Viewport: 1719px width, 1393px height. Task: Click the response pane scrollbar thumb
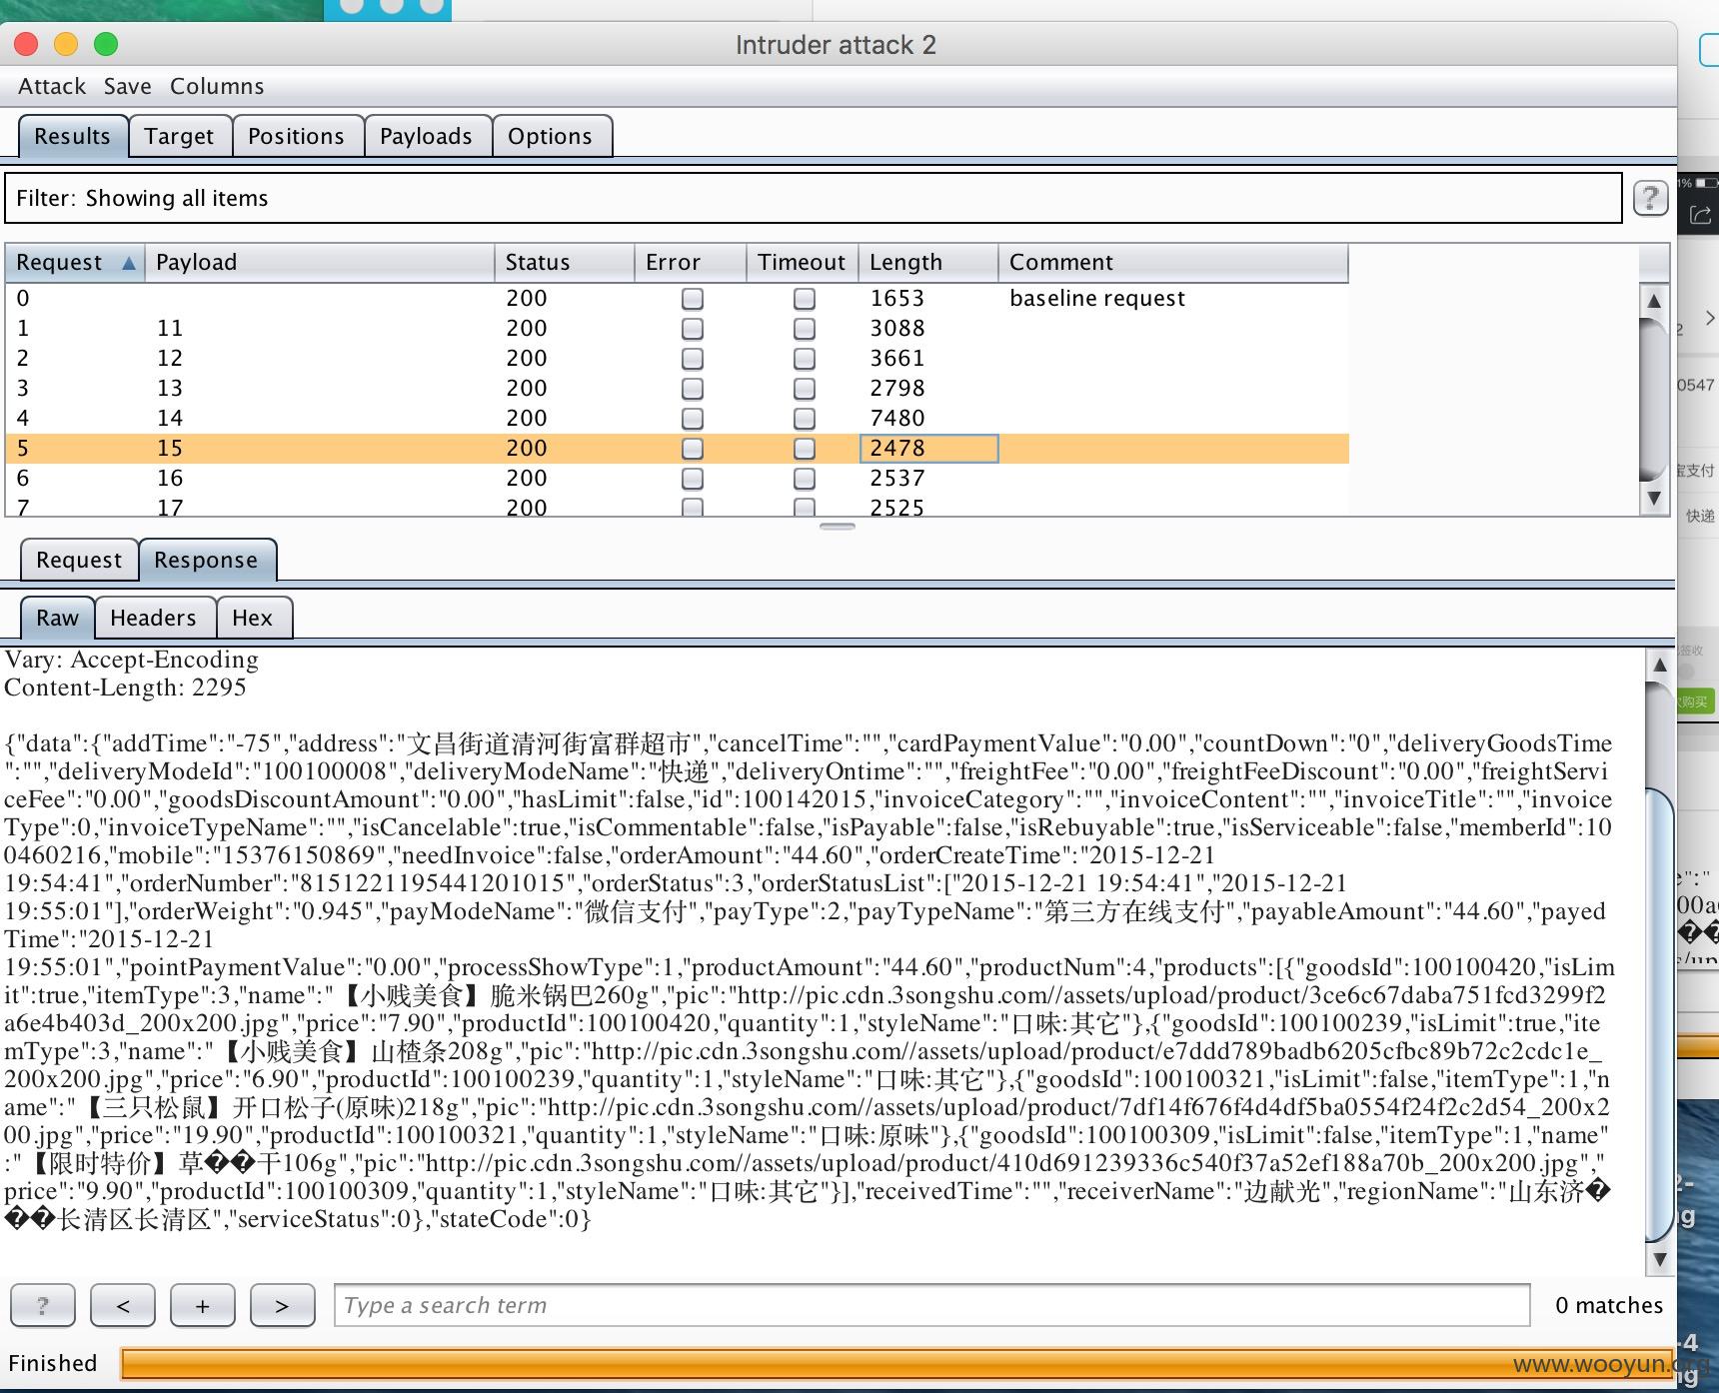click(1659, 1015)
